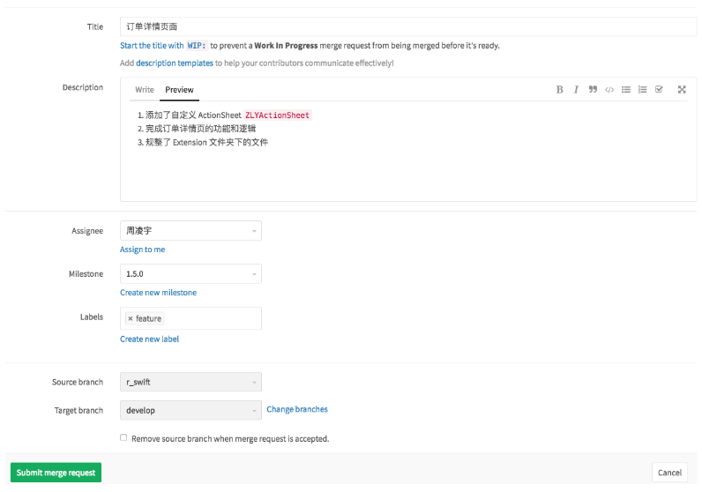
Task: Open the Source branch r_swift dropdown
Action: [190, 383]
